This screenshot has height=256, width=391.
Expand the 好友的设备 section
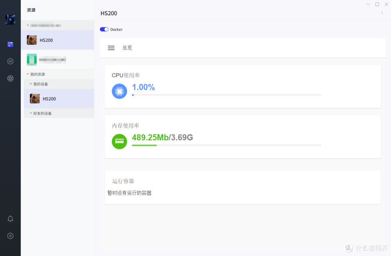[x=31, y=113]
